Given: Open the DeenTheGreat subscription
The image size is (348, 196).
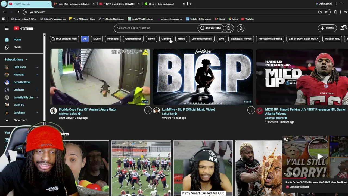Looking at the screenshot, I should (22, 82).
